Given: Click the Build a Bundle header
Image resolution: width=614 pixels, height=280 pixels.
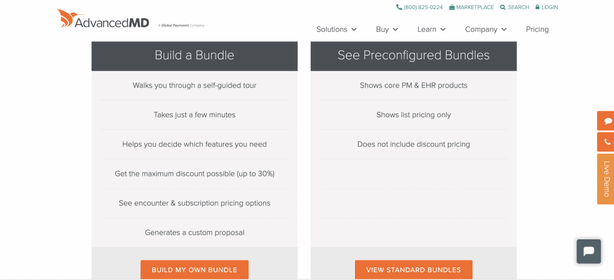Looking at the screenshot, I should (x=194, y=56).
